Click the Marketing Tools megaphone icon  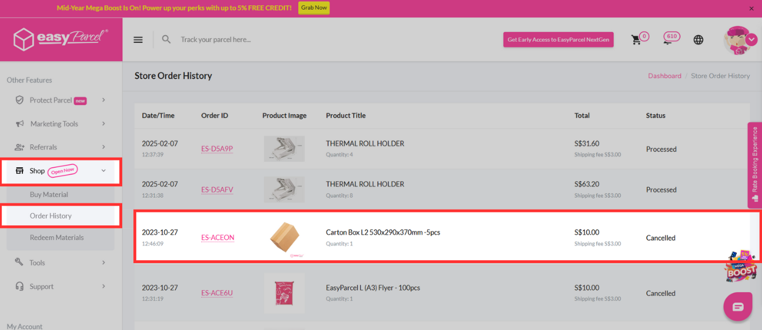(20, 124)
